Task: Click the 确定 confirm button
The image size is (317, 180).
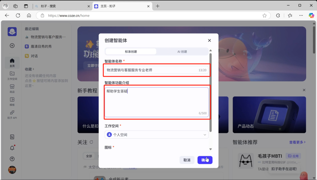Action: [205, 160]
